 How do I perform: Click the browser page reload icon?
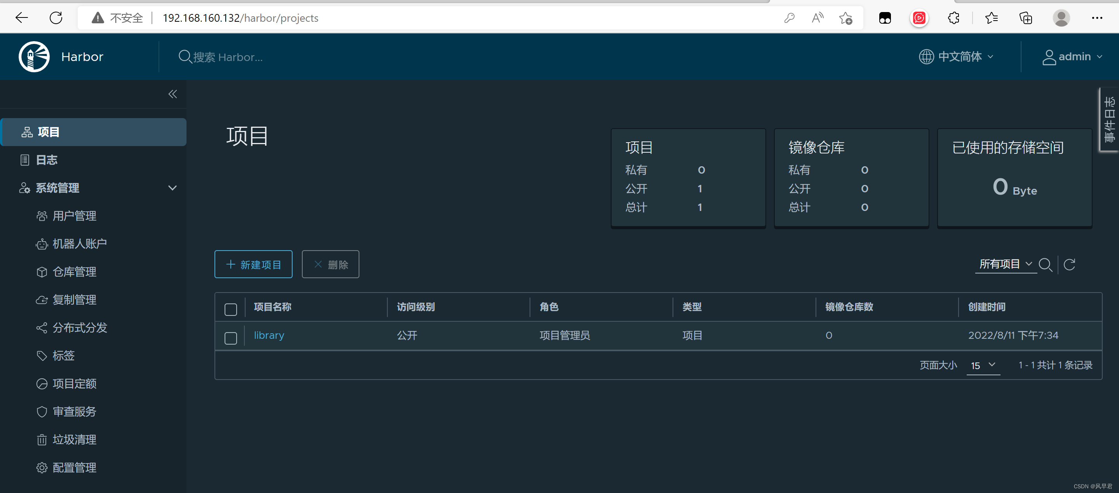56,18
